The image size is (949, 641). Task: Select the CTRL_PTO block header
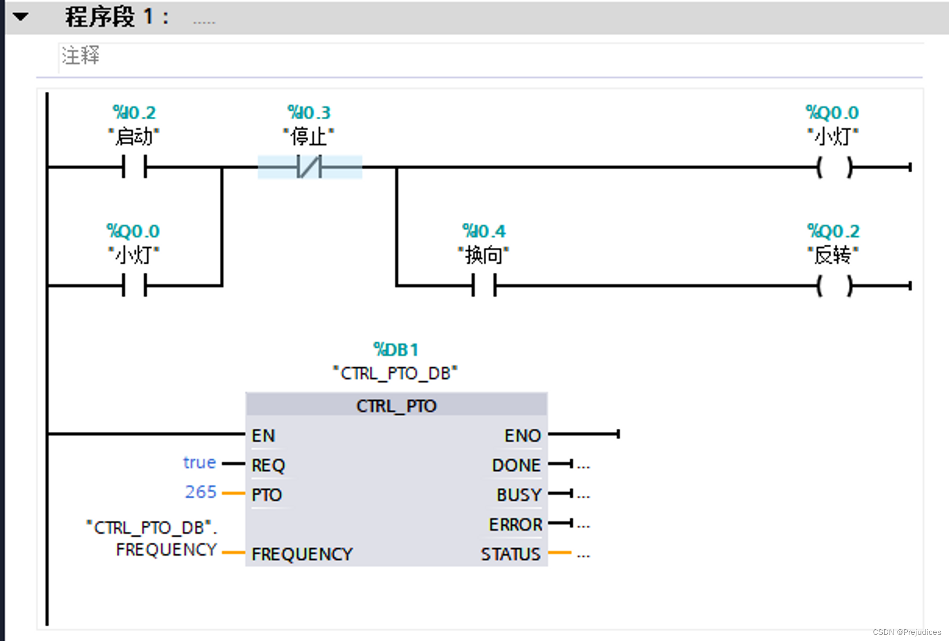[x=396, y=405]
